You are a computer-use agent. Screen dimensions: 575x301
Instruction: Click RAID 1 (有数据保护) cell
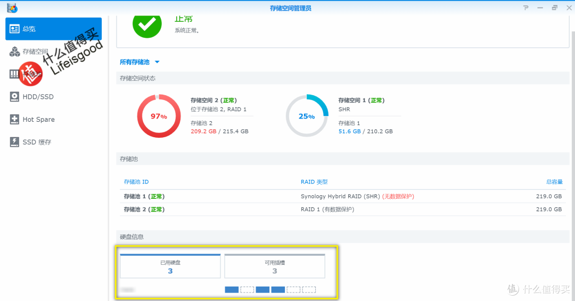(327, 210)
